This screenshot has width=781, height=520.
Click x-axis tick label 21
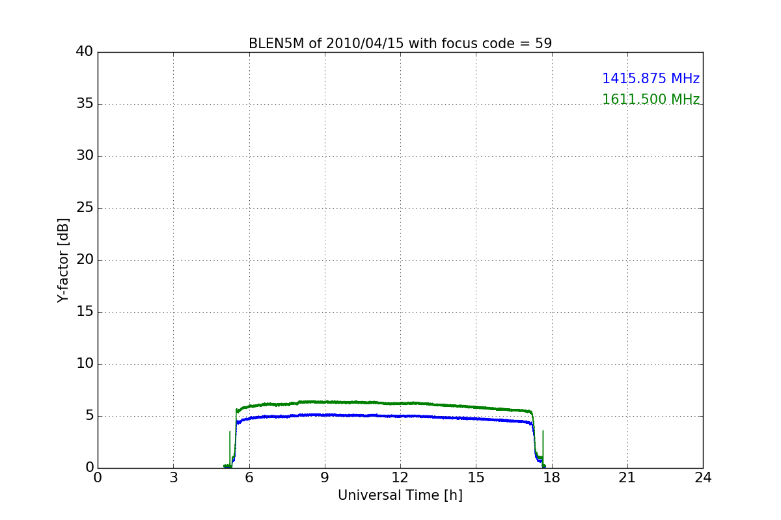coord(627,478)
